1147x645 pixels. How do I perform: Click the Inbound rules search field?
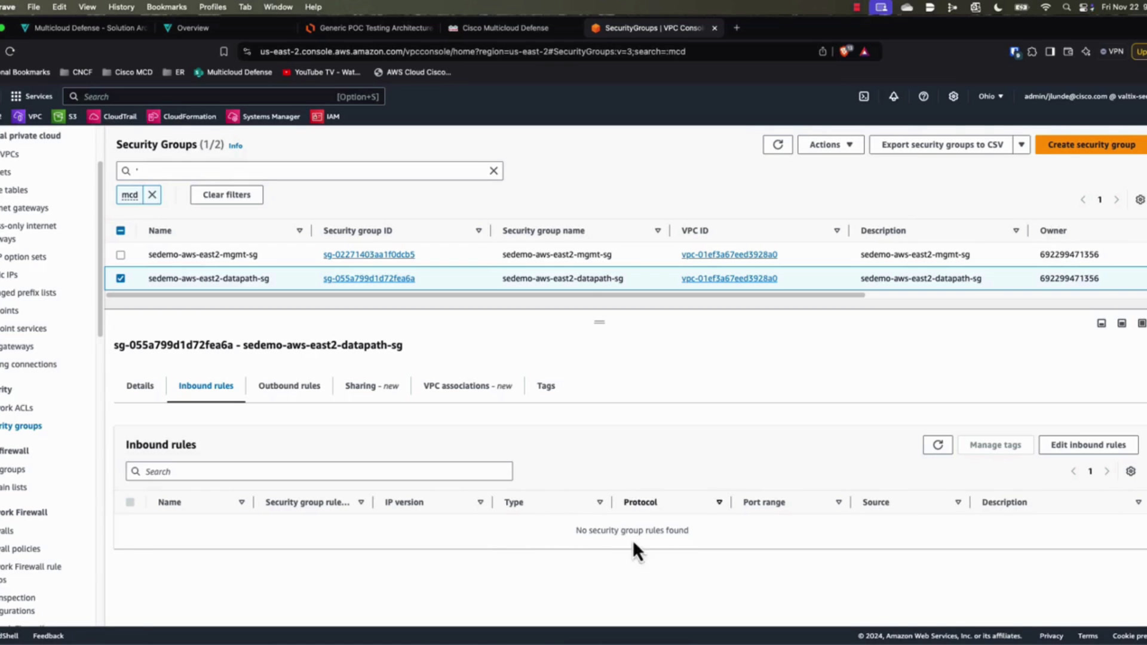[x=319, y=471]
